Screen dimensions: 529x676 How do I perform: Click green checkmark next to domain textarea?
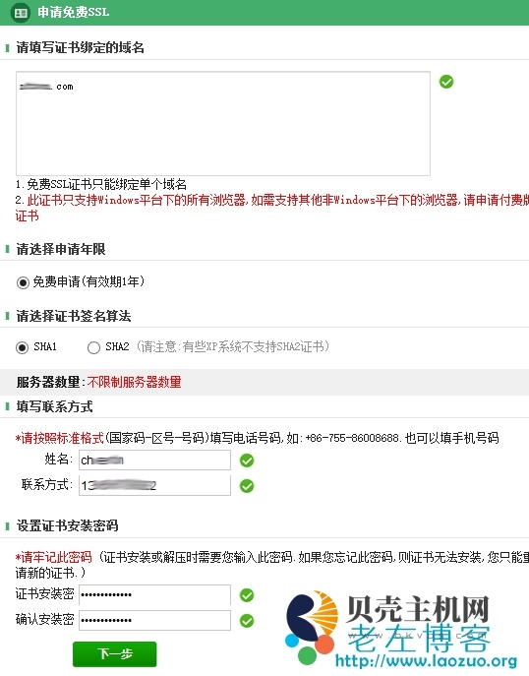(446, 82)
